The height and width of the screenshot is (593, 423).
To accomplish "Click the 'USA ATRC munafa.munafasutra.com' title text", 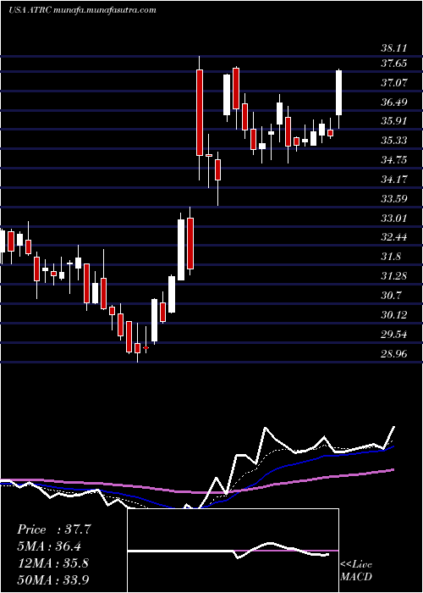I will coord(82,10).
